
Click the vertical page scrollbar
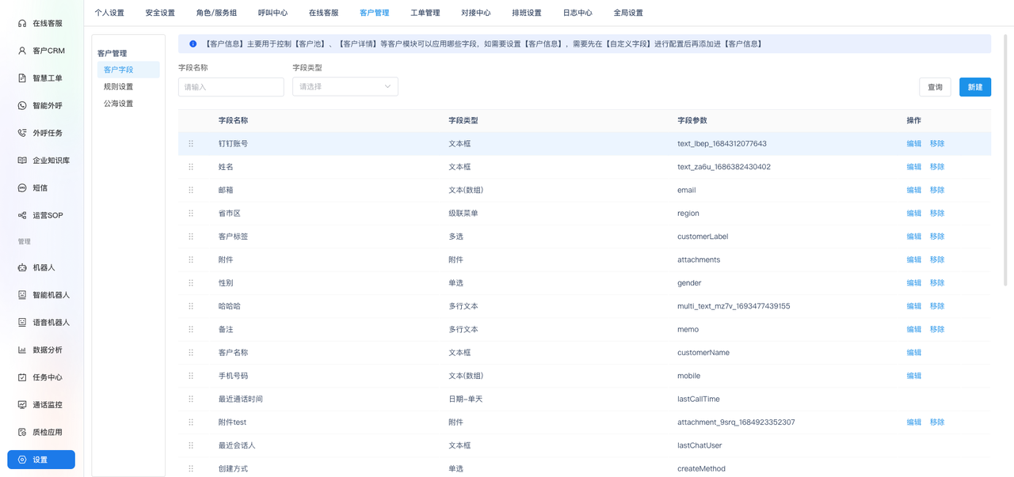tap(1006, 158)
